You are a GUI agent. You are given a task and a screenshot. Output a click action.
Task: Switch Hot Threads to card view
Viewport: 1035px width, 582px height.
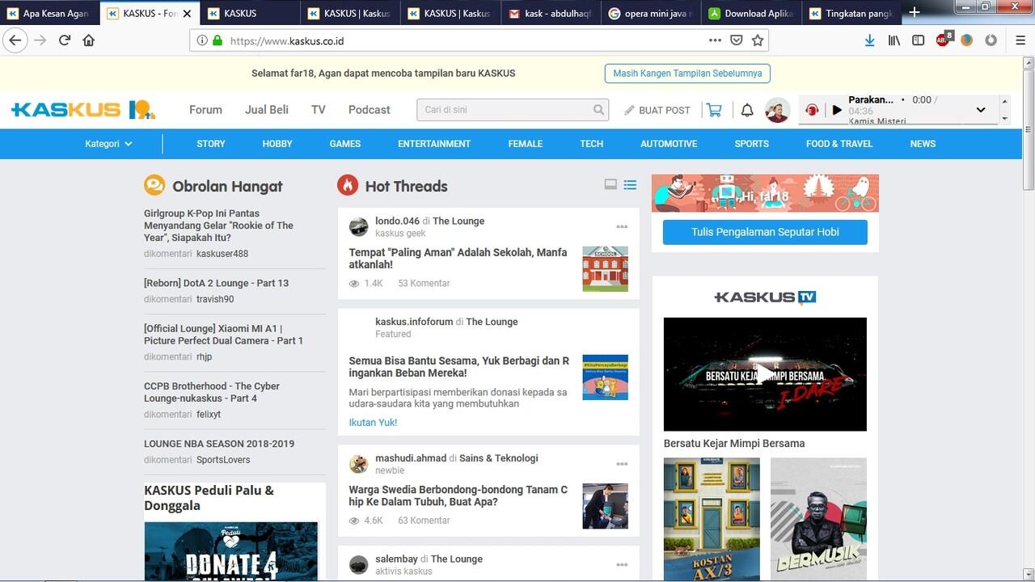pyautogui.click(x=610, y=185)
